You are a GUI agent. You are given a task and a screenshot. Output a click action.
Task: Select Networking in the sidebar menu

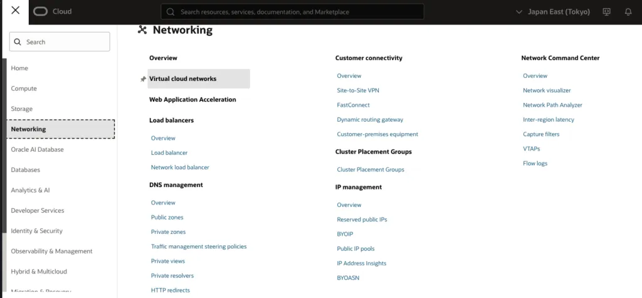click(61, 129)
